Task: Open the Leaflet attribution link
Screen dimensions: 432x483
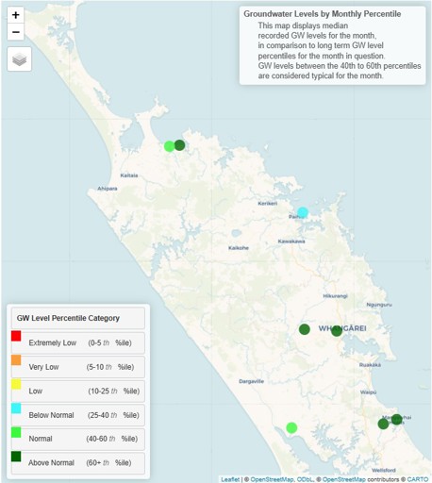Action: click(230, 479)
